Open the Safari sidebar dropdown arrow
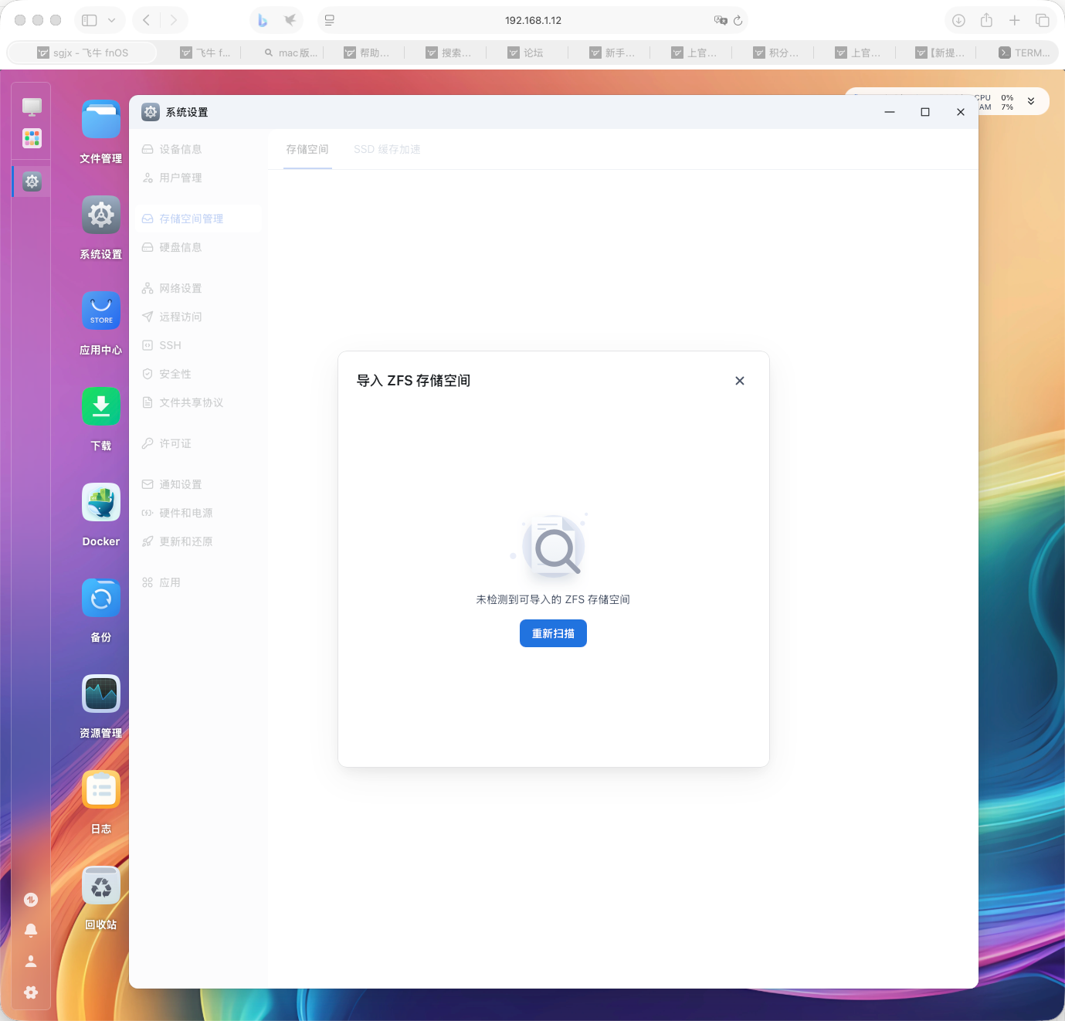Viewport: 1065px width, 1021px height. click(111, 21)
